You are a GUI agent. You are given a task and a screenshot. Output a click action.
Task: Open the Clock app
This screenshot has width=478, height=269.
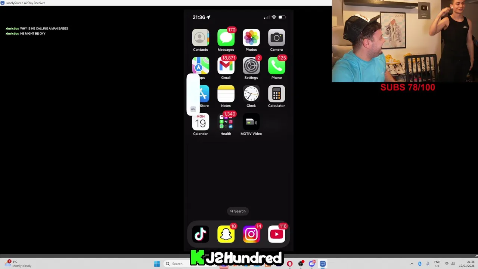(251, 94)
